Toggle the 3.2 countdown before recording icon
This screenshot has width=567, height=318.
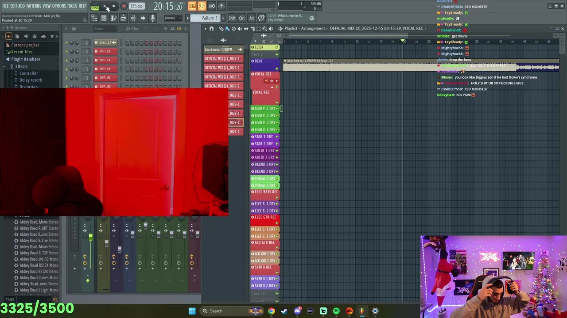202,6
